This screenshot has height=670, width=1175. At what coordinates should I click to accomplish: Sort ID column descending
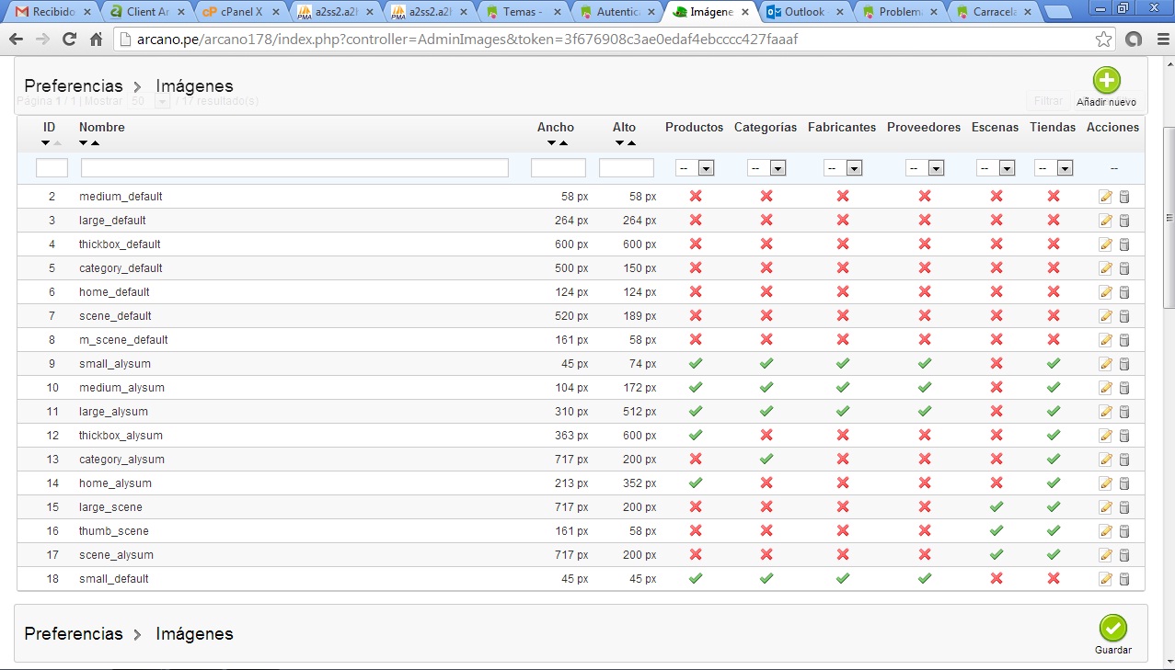click(x=46, y=143)
